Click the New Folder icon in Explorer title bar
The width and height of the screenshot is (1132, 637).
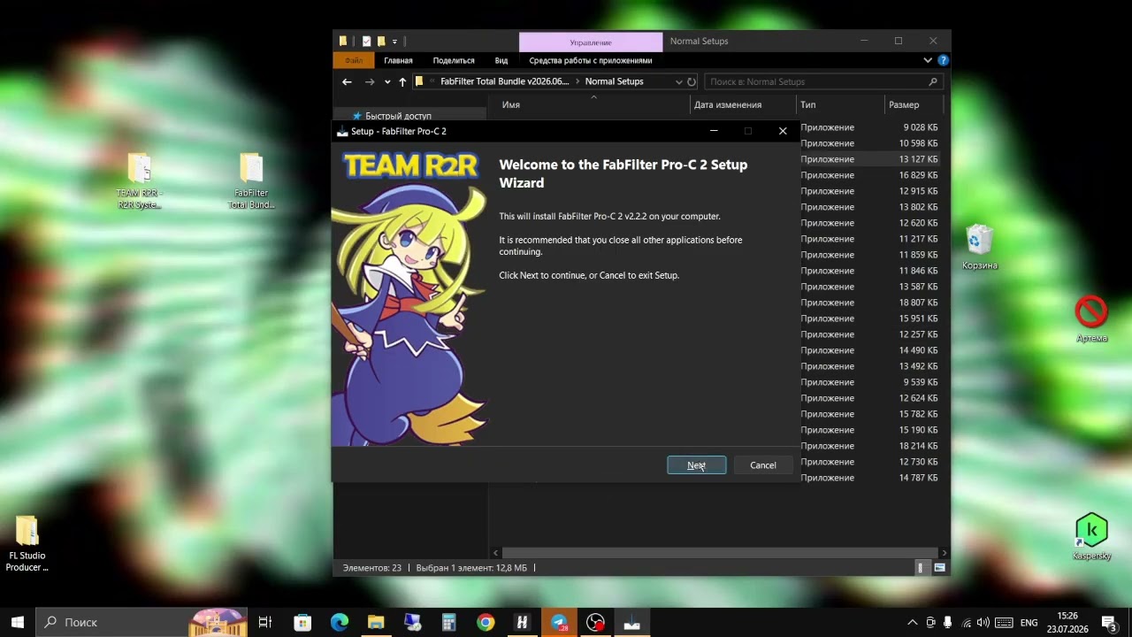(381, 42)
